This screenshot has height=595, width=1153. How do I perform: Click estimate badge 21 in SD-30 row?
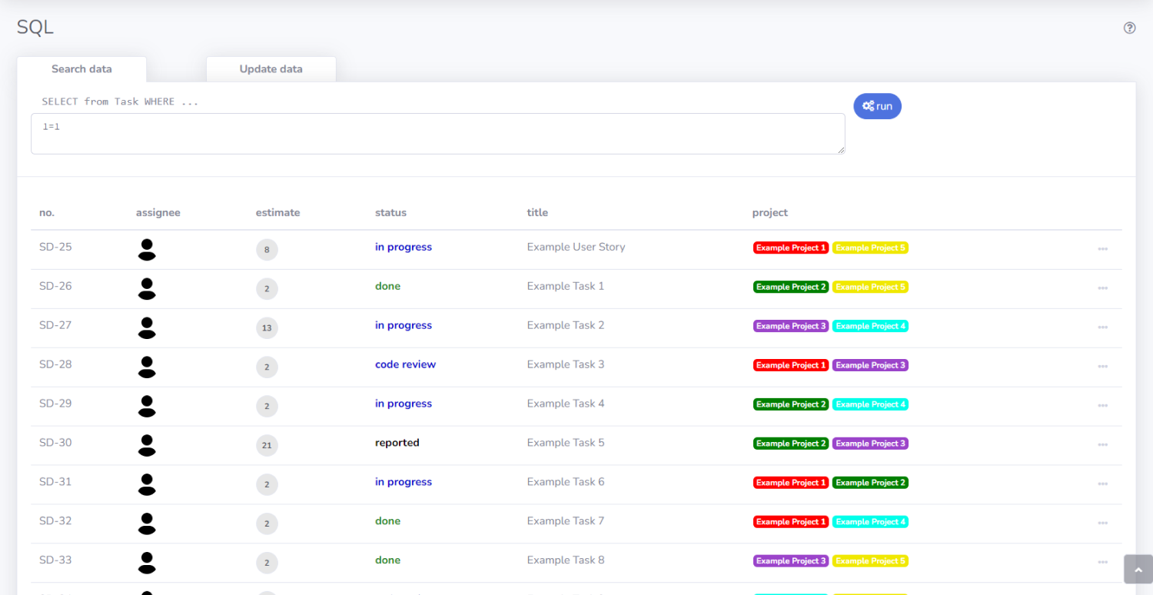pyautogui.click(x=267, y=446)
